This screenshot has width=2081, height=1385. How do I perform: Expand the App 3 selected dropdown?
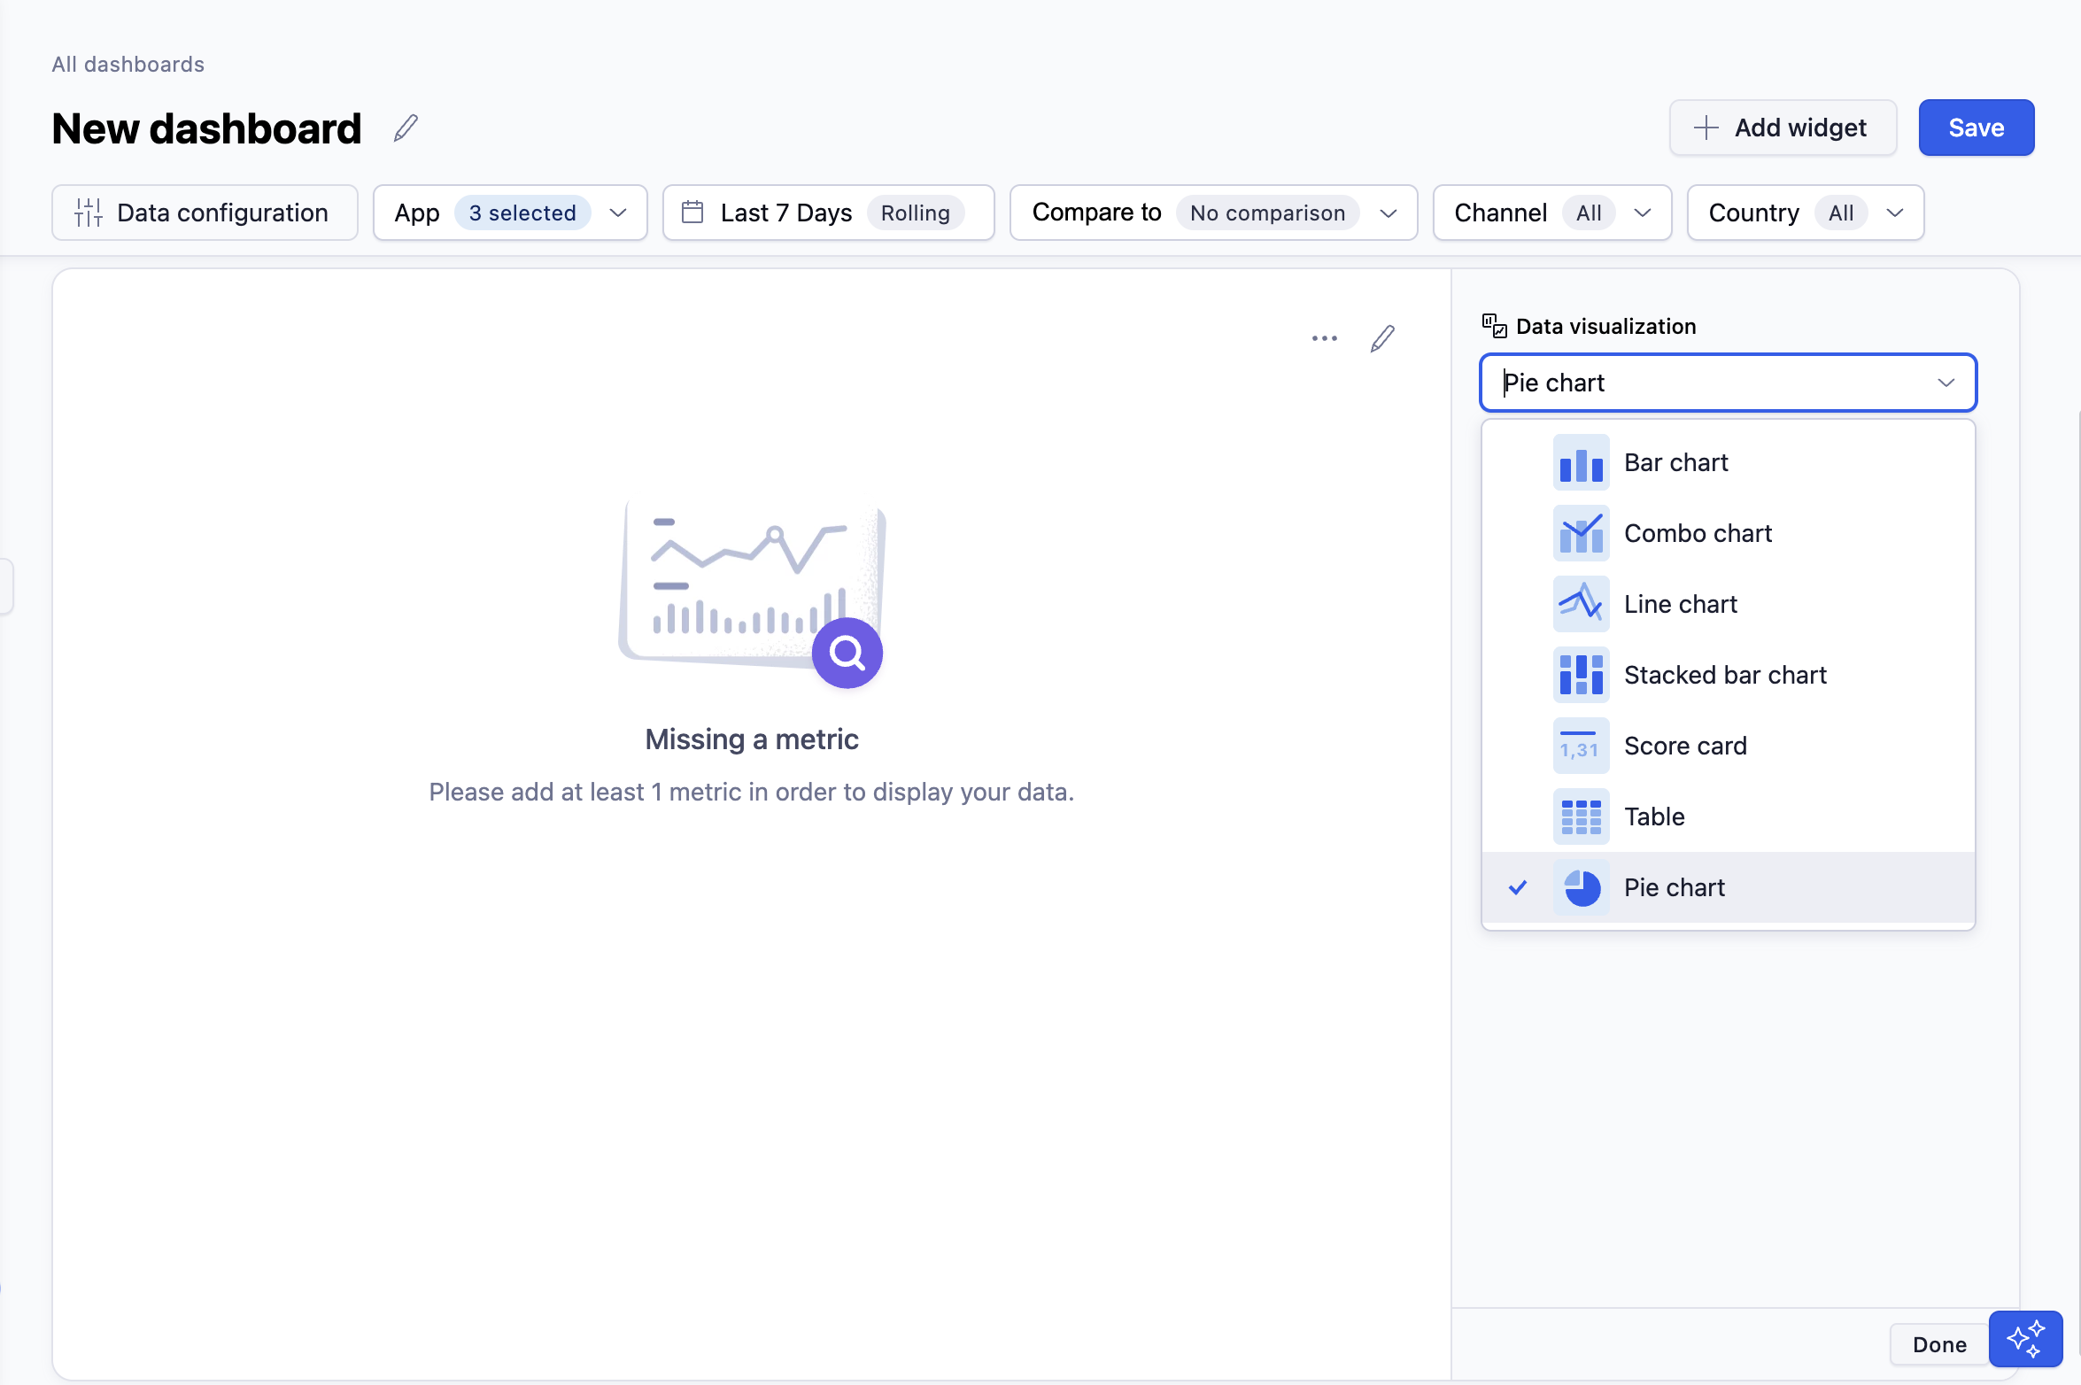point(510,213)
